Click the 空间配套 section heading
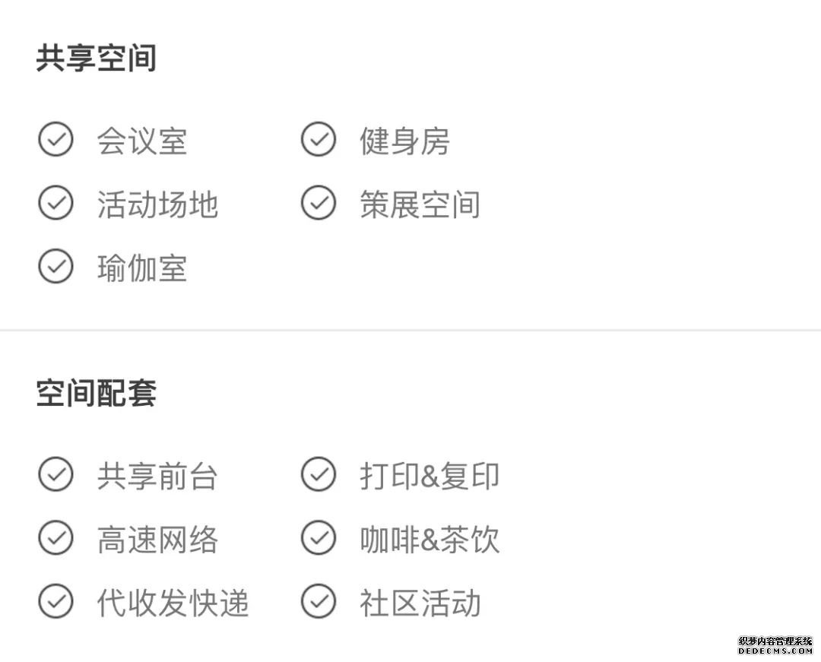 click(x=97, y=394)
